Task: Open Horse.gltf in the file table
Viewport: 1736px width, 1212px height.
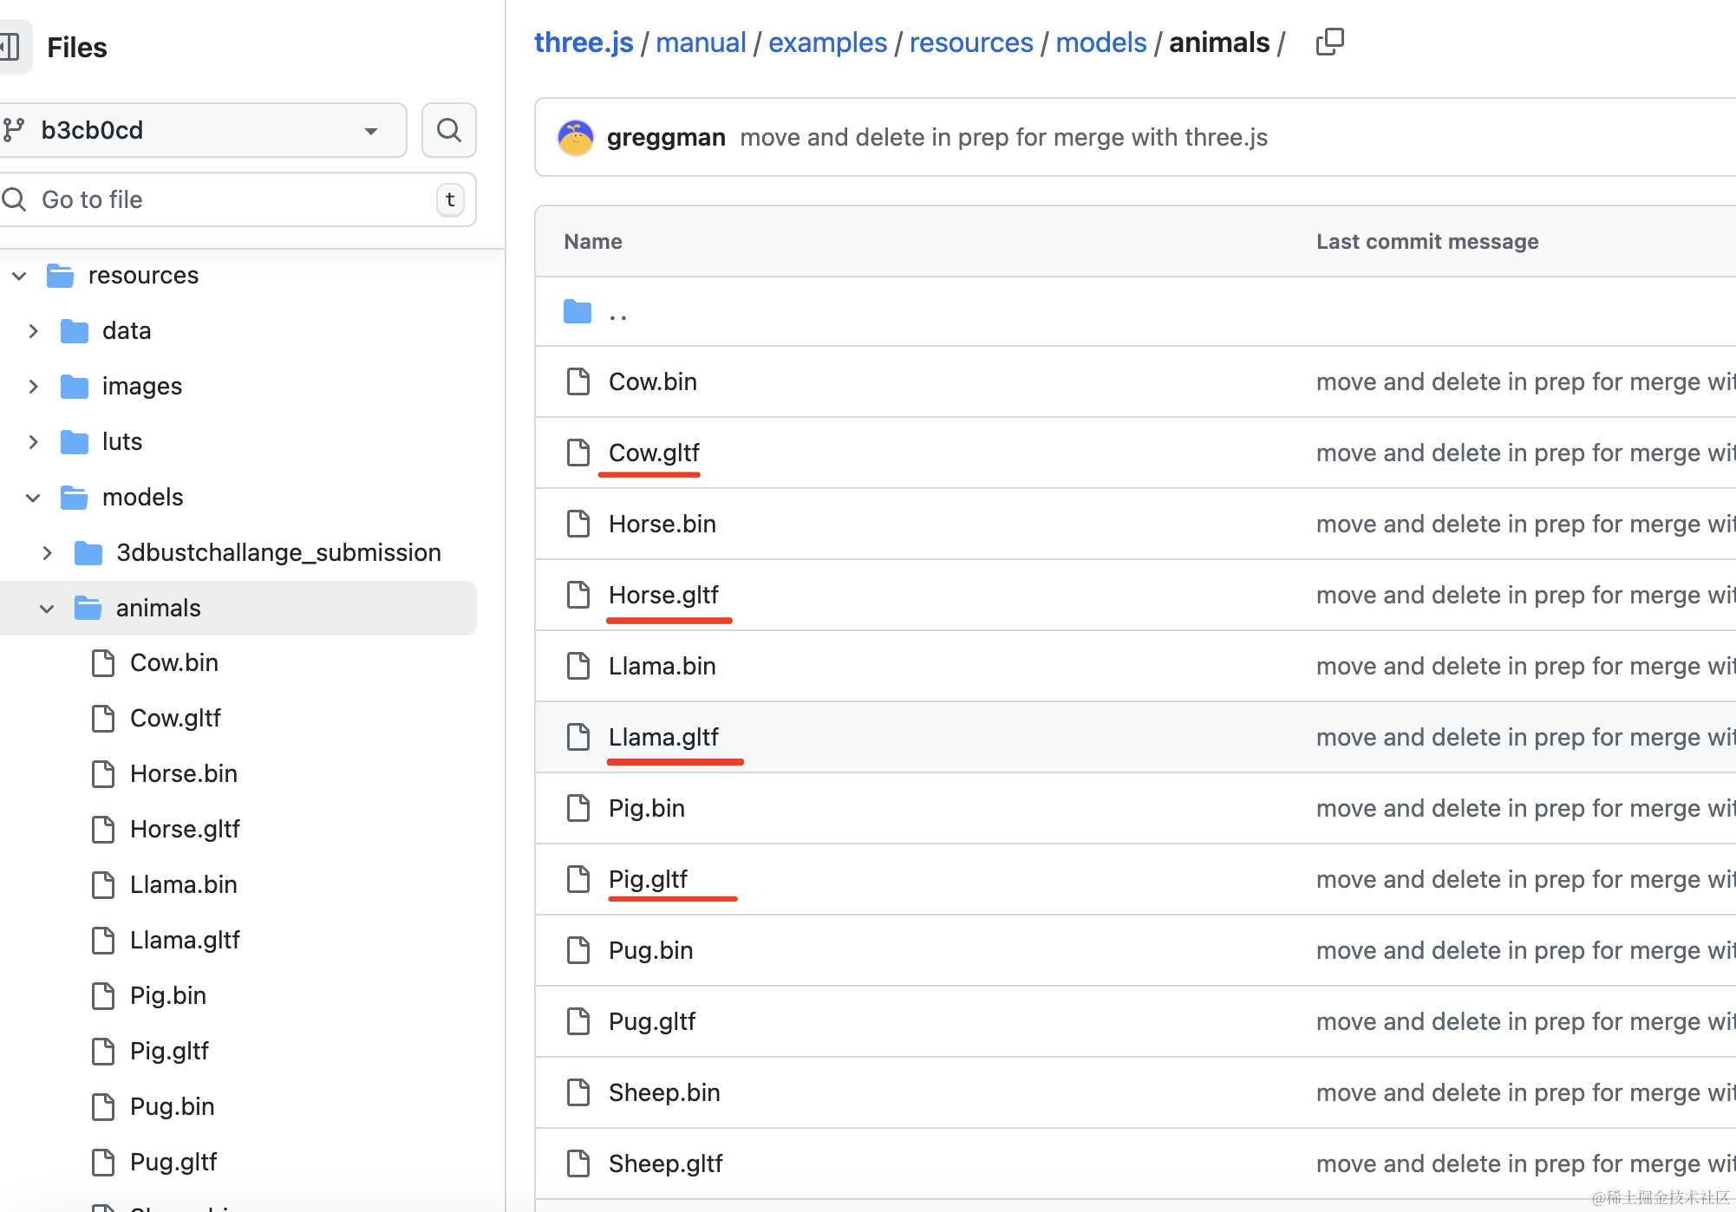Action: pos(663,595)
